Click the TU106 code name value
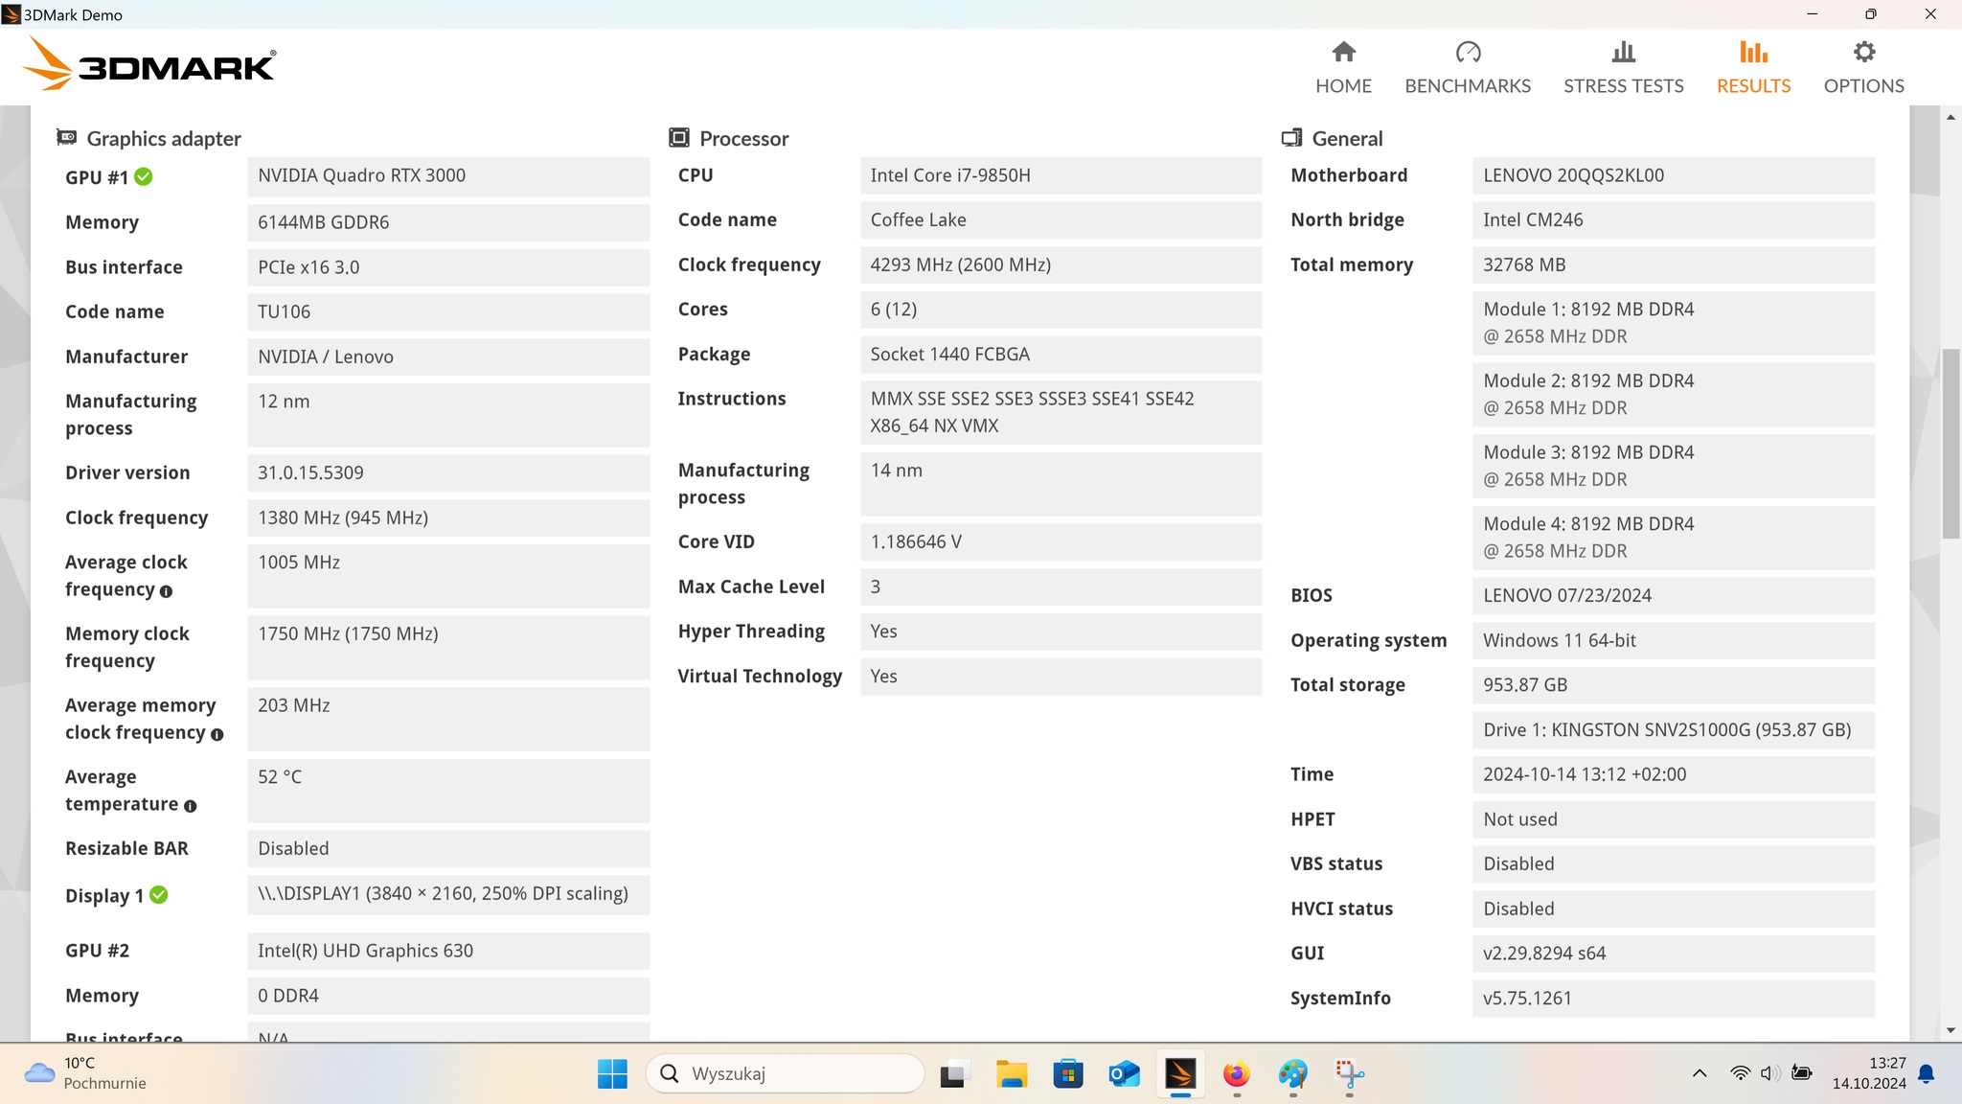The width and height of the screenshot is (1962, 1104). pos(448,312)
